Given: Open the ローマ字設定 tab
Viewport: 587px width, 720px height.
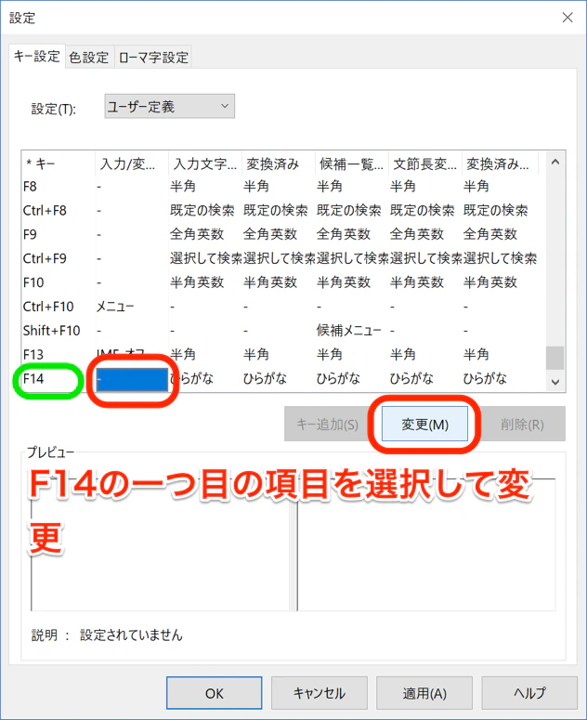Looking at the screenshot, I should coord(153,58).
